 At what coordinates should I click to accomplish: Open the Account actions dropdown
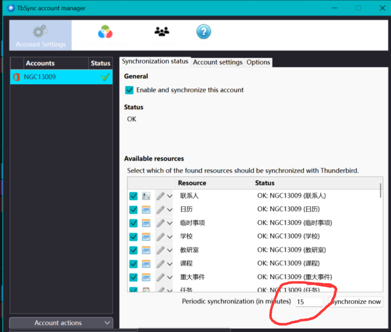tap(61, 323)
